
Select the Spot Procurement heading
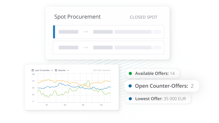coord(77,17)
